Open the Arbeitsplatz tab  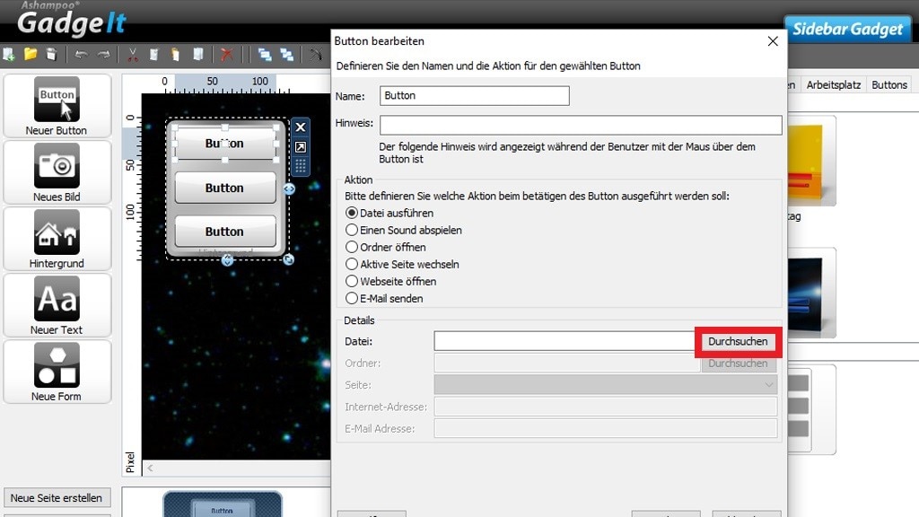click(833, 85)
